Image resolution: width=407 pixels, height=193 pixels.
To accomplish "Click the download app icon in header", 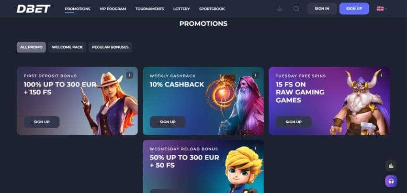I will [x=280, y=9].
